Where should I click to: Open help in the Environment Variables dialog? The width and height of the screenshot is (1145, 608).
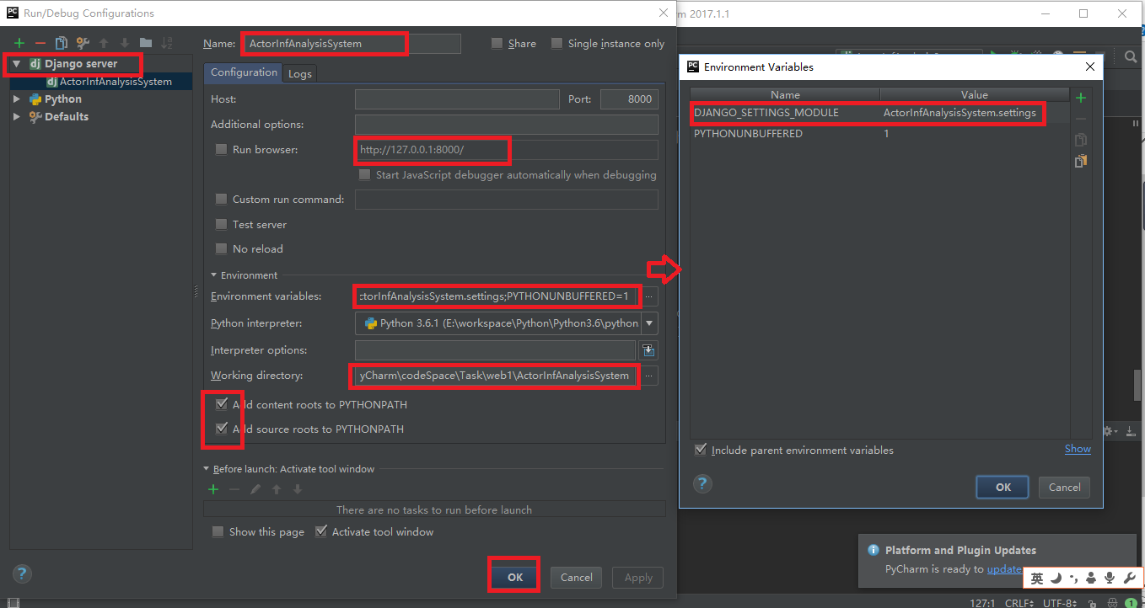[702, 483]
